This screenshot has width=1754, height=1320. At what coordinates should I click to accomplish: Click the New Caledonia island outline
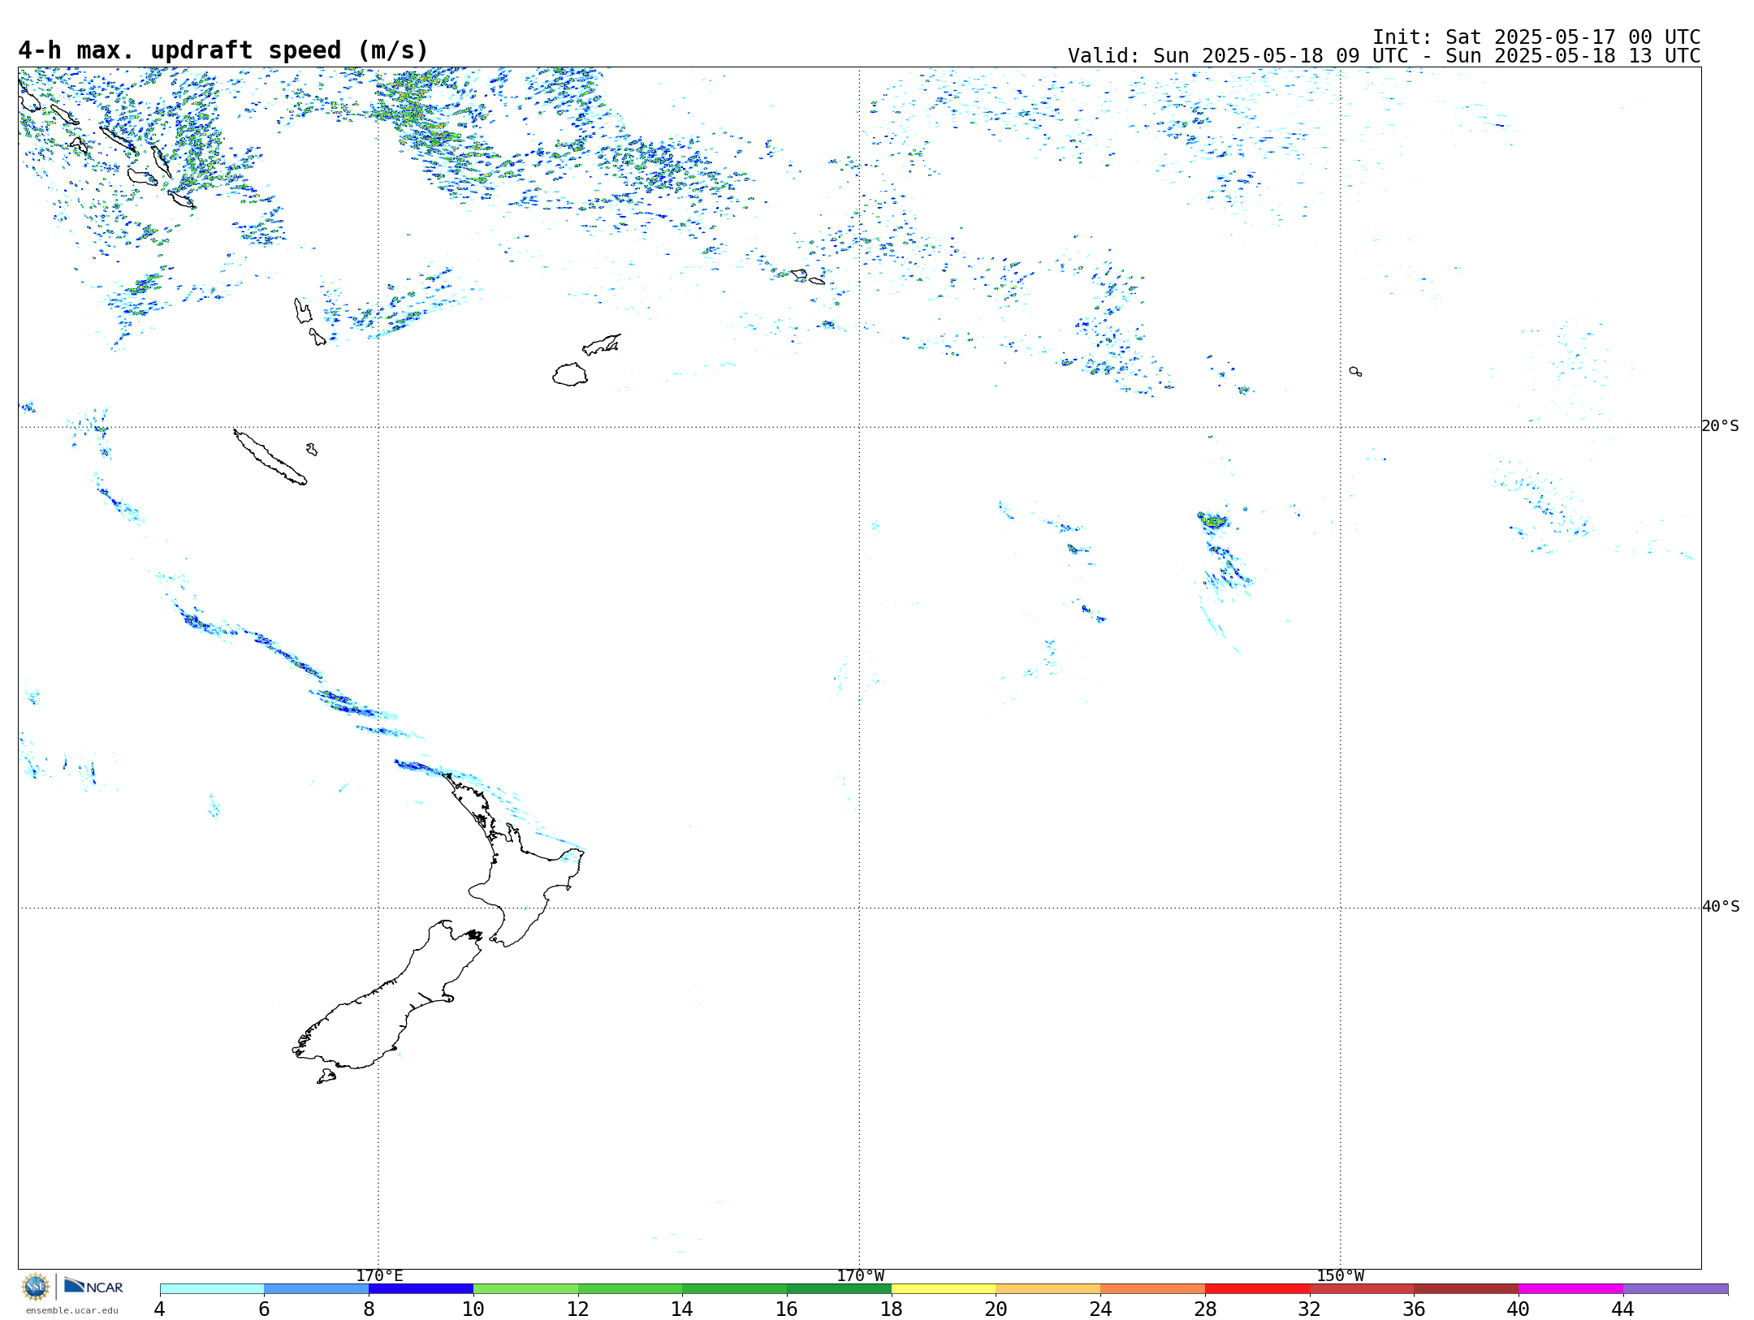coord(270,457)
